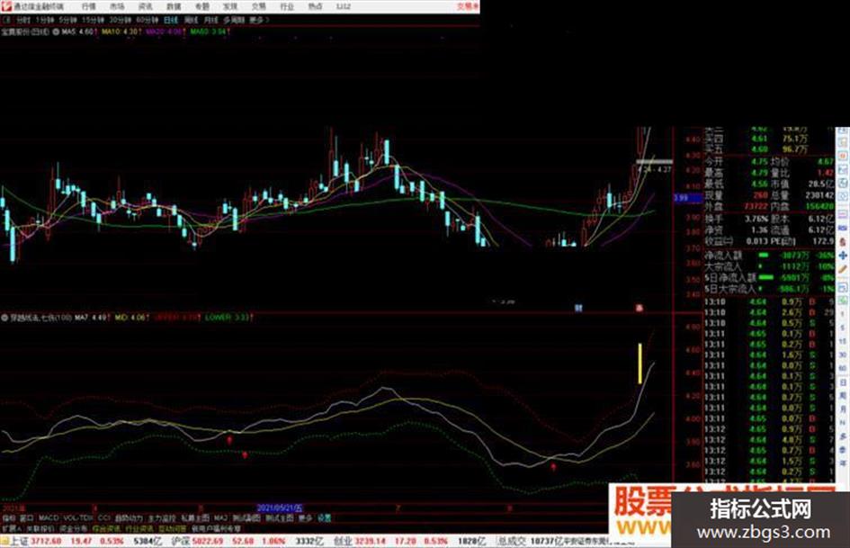
Task: Click the 指标 button in the indicator bar
Action: (9, 518)
